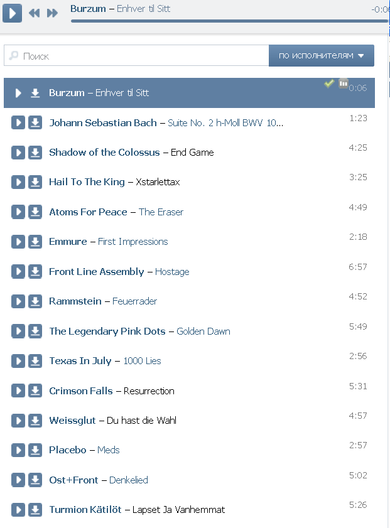The width and height of the screenshot is (390, 528).
Task: Click the small gray icon beside Burzum duration
Action: click(x=343, y=83)
